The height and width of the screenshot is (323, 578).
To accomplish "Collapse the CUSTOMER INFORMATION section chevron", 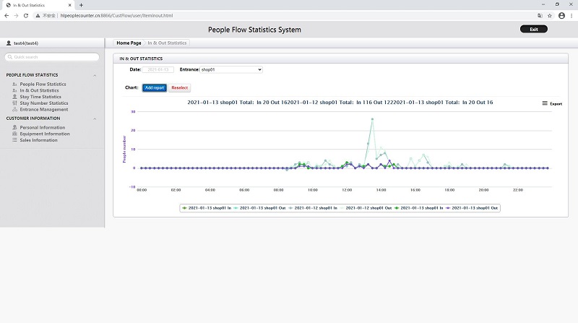I will click(x=95, y=119).
